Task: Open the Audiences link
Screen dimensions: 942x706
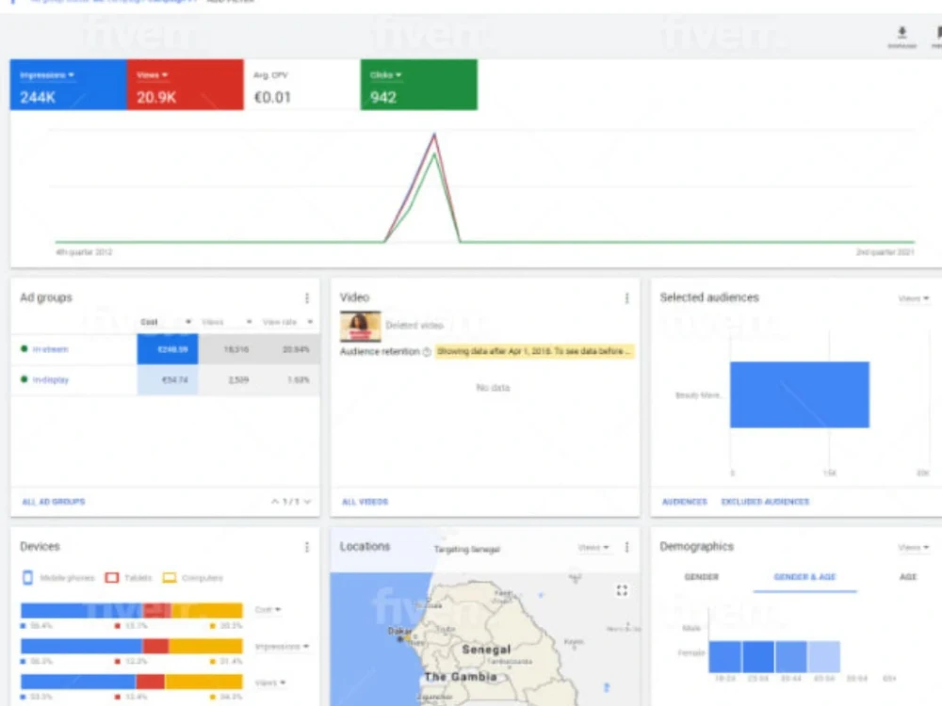Action: (x=684, y=502)
